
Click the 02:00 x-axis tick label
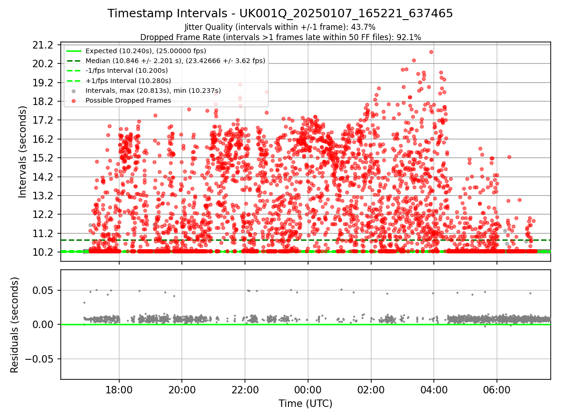coord(371,389)
